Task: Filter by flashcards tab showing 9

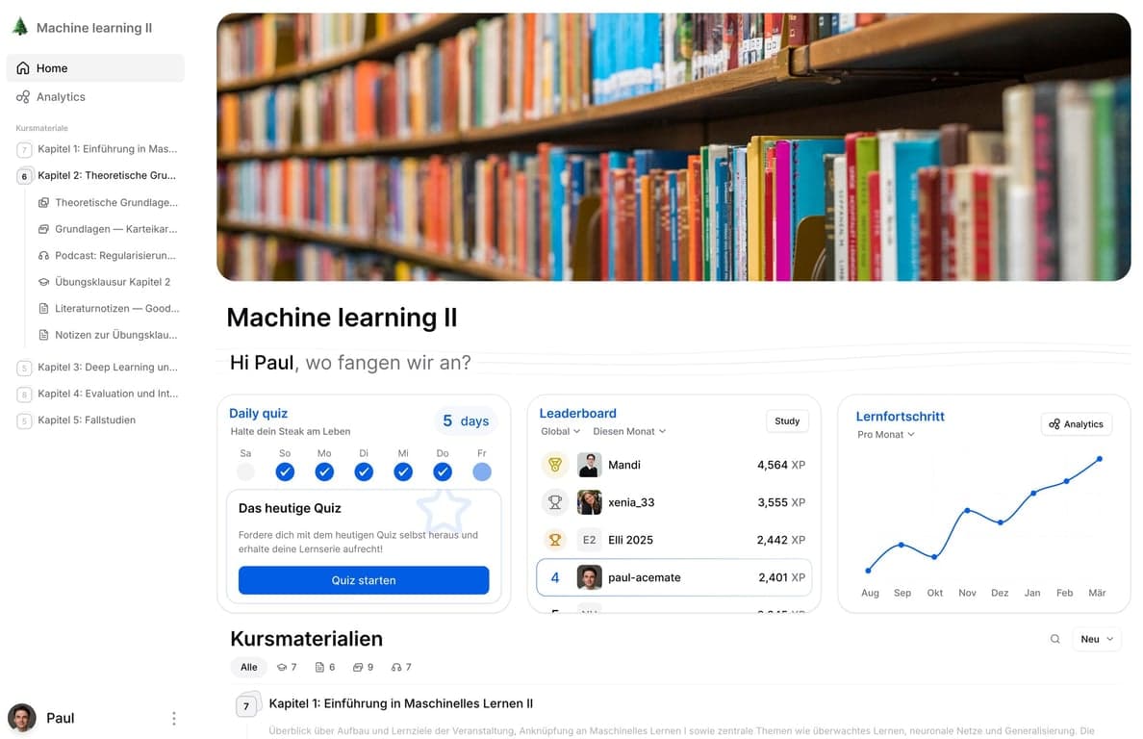Action: click(x=363, y=667)
